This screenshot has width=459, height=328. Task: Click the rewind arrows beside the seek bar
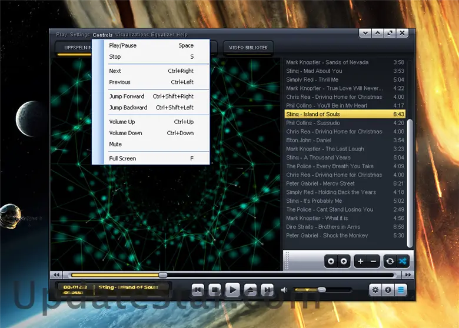56,275
